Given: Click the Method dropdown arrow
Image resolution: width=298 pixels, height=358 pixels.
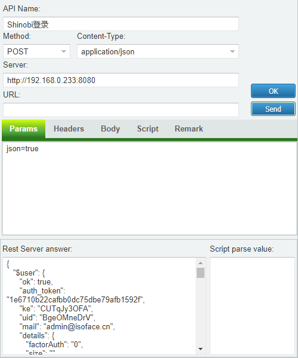Looking at the screenshot, I should pos(64,51).
